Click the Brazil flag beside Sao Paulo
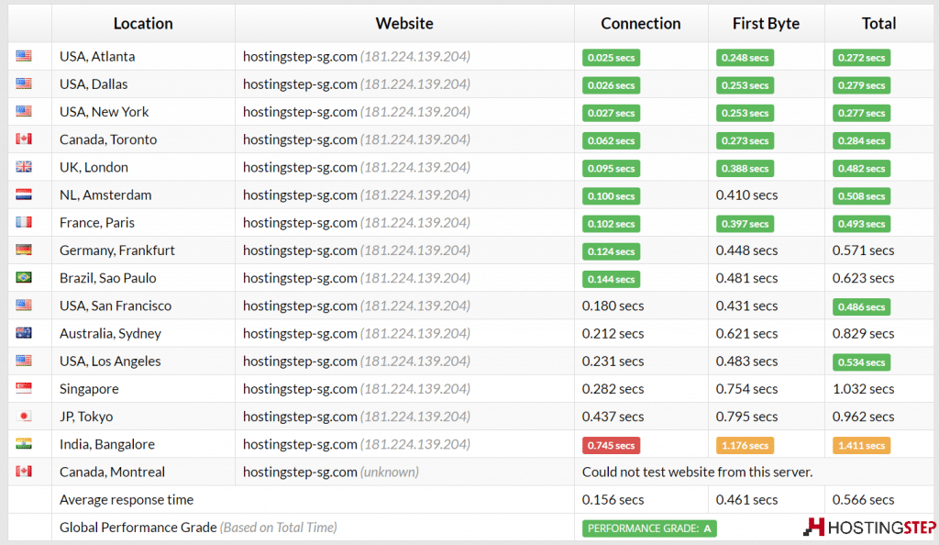 (x=24, y=278)
